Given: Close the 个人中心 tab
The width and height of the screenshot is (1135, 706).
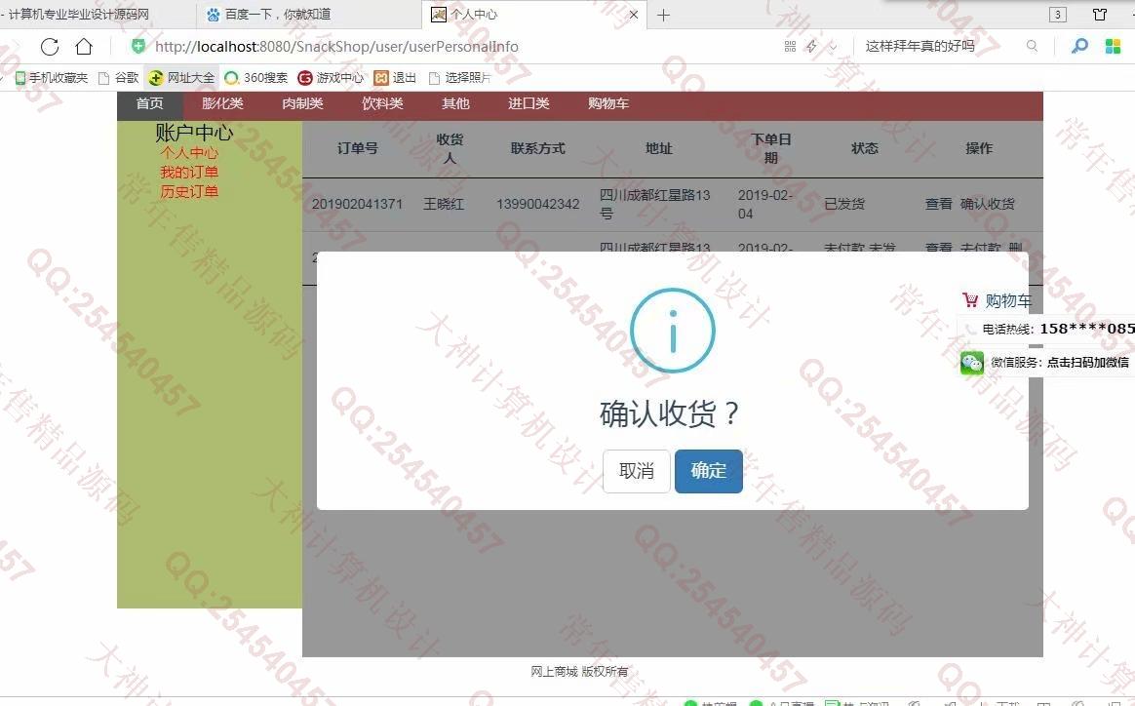Looking at the screenshot, I should coord(634,15).
